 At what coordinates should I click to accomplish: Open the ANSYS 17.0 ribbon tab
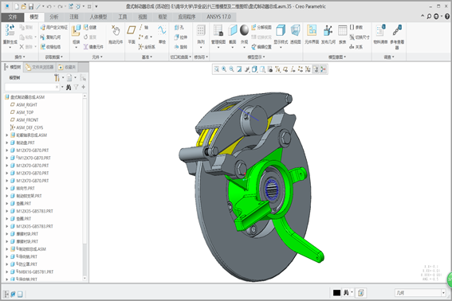[218, 17]
